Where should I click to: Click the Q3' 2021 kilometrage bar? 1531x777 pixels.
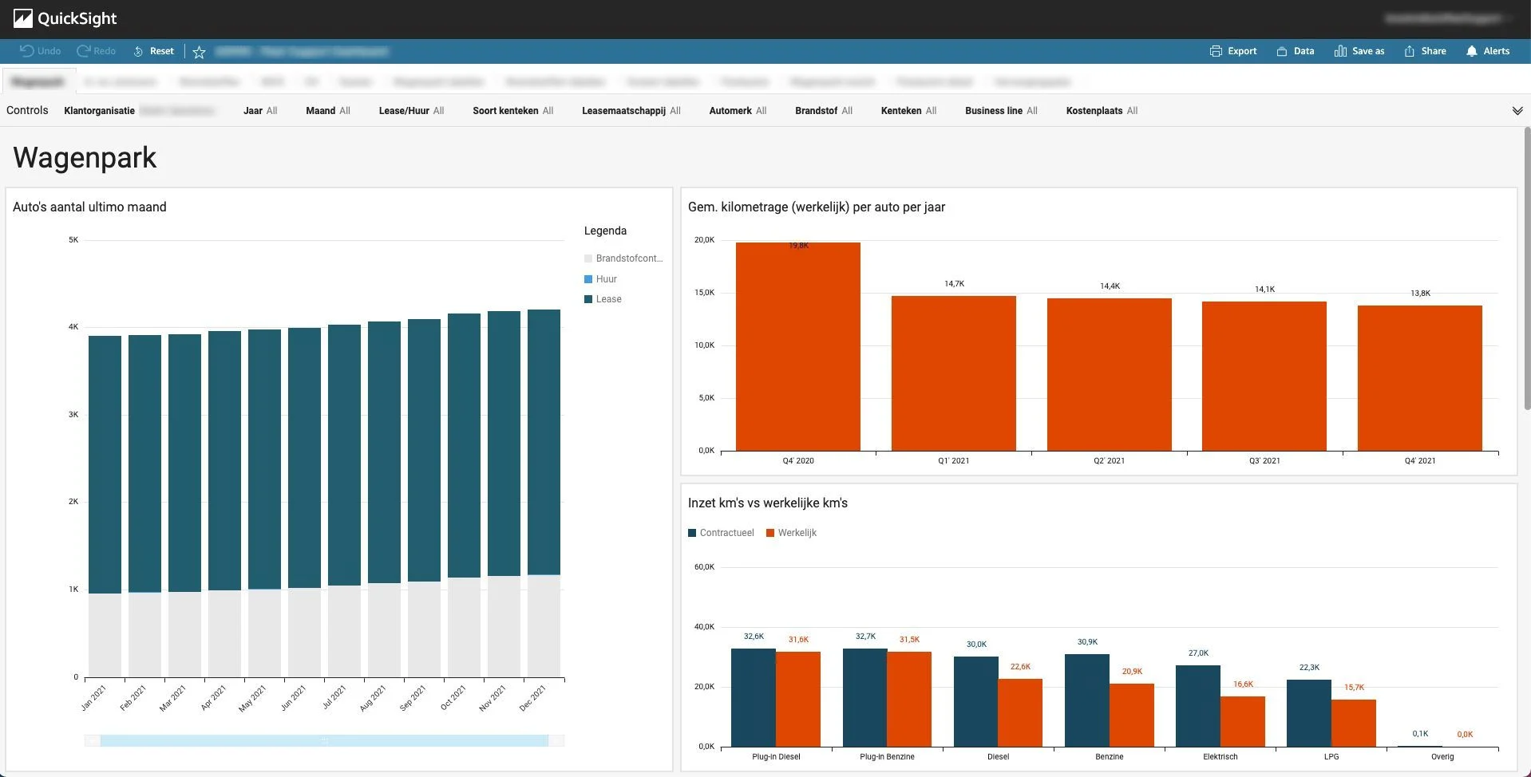[1264, 377]
